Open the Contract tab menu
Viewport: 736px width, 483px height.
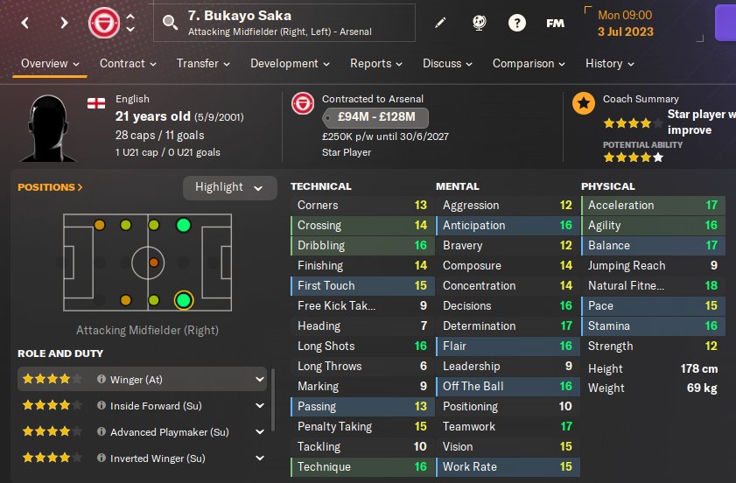click(x=128, y=63)
